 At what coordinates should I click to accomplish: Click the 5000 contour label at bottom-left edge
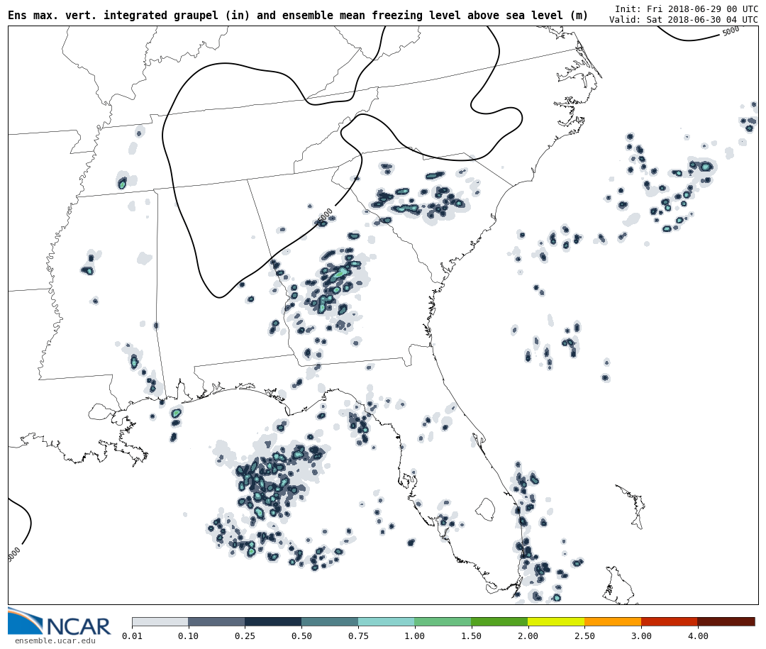point(14,554)
